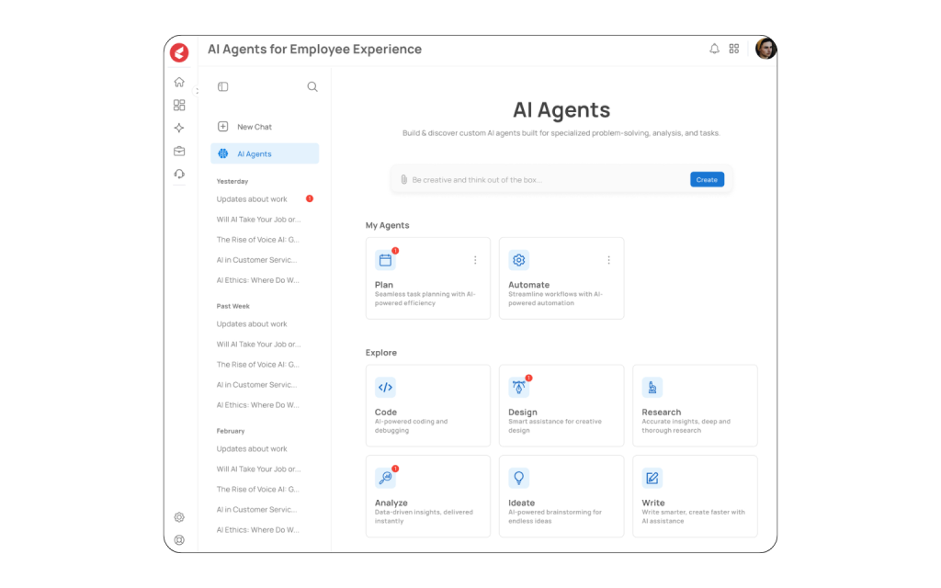Select the dashboard grid icon in the sidebar
Viewport: 941px width, 588px height.
tap(179, 104)
